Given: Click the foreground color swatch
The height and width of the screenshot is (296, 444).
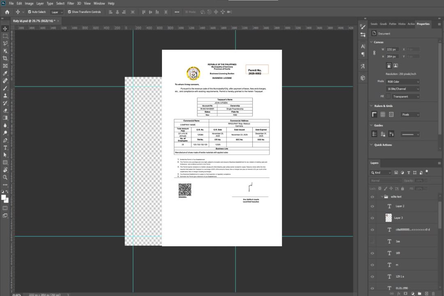Looking at the screenshot, I should point(3,197).
